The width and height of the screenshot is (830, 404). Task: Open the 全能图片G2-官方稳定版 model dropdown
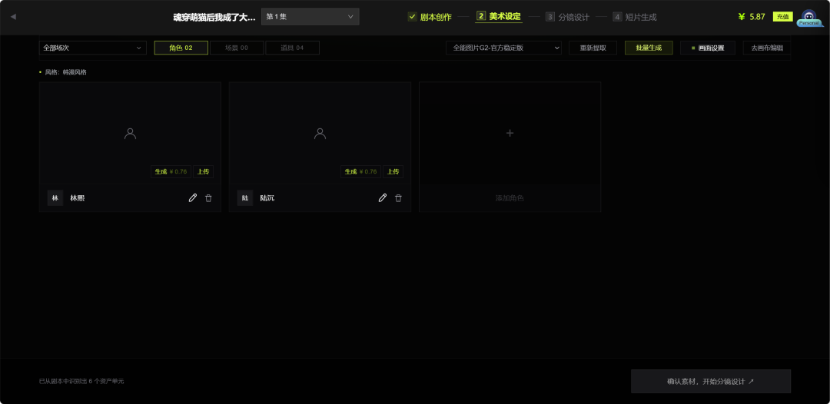(503, 48)
